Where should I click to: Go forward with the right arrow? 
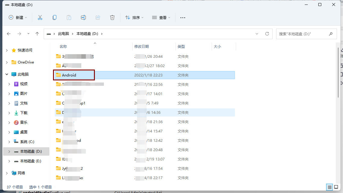point(19,34)
